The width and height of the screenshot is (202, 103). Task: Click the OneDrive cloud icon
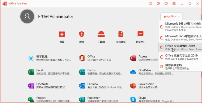click(x=133, y=72)
